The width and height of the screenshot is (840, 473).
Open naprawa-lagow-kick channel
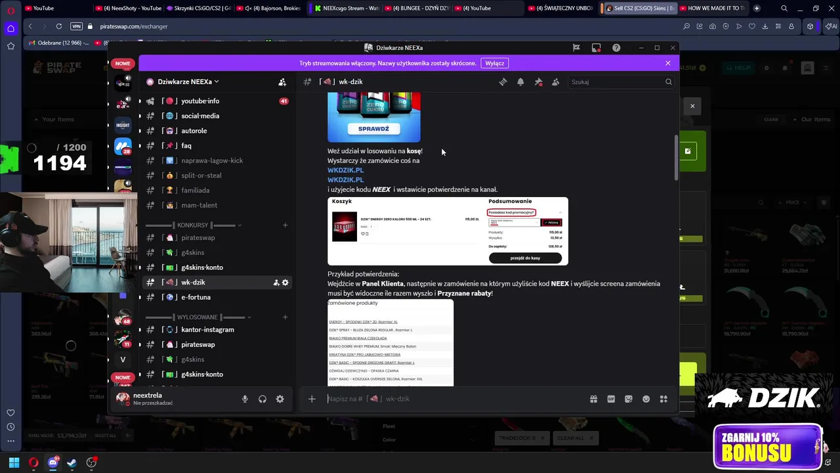coord(217,160)
